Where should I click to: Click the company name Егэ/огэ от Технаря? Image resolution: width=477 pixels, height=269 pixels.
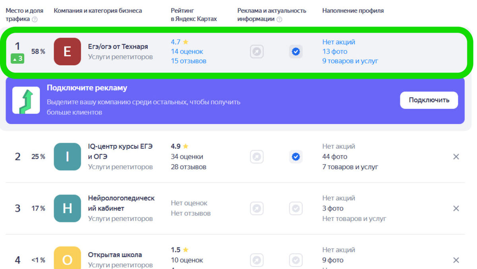pyautogui.click(x=118, y=46)
